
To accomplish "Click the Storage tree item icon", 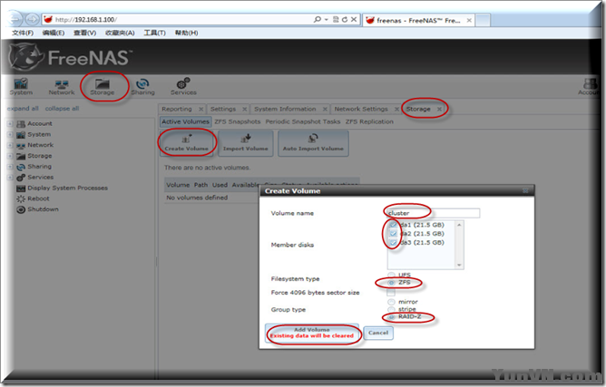I will coord(21,156).
